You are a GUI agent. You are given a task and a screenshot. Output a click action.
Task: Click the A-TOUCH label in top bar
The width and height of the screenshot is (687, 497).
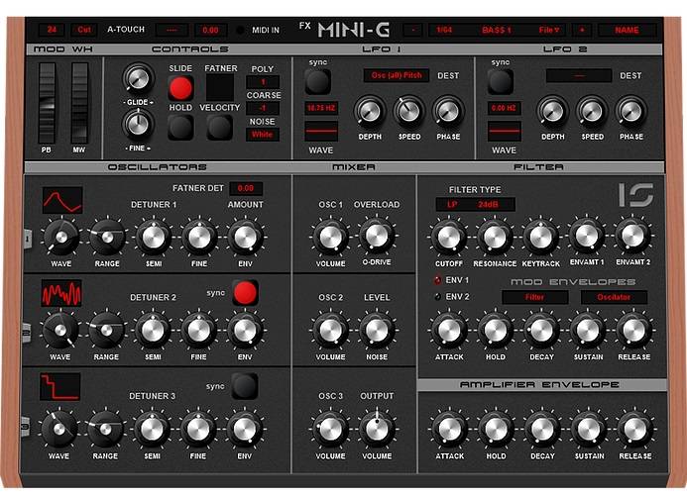[124, 30]
